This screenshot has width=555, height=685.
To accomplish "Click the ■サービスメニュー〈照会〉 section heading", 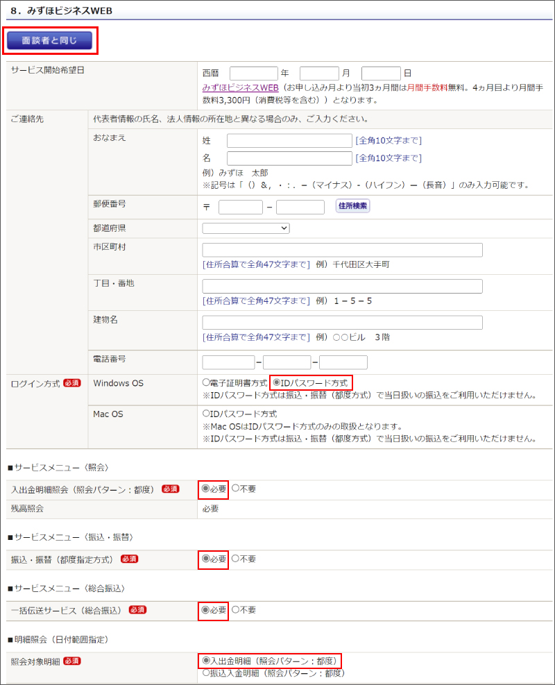I will [58, 468].
